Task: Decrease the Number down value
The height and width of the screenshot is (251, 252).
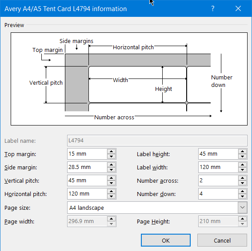Action: pos(243,196)
